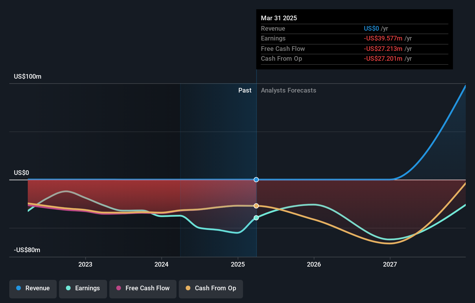This screenshot has width=475, height=303.
Task: Select the Revenue data point at Mar 2025
Action: tap(256, 180)
